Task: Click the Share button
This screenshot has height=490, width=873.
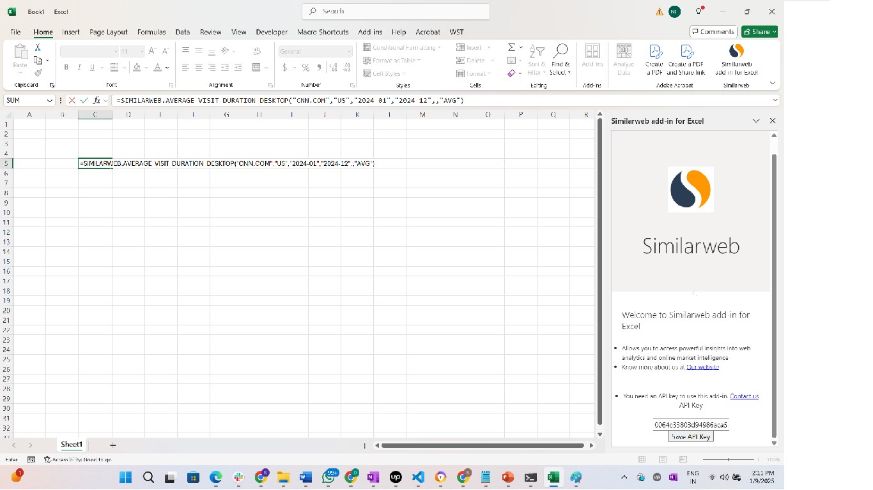Action: (x=759, y=32)
